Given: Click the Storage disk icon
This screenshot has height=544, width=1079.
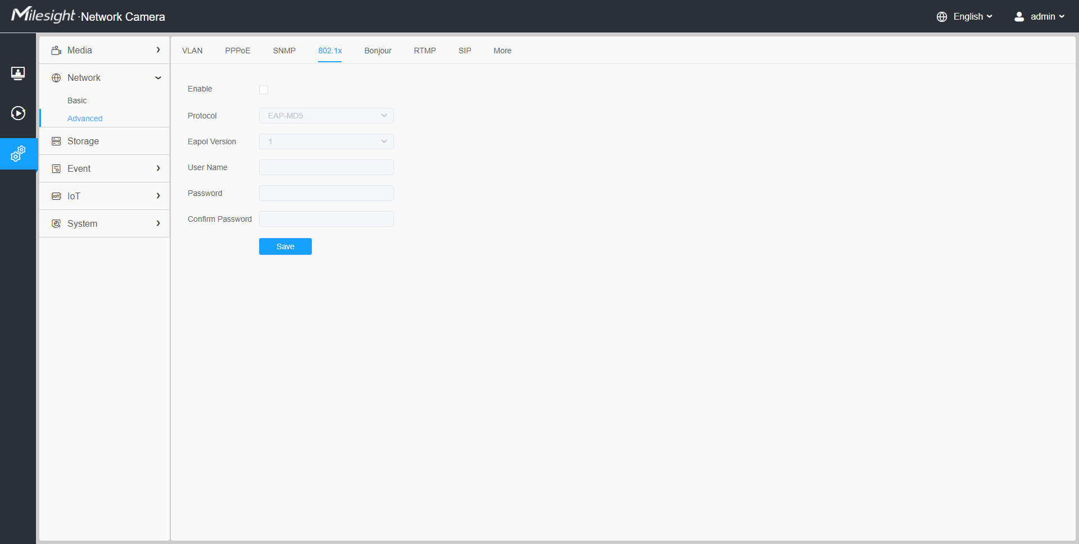Looking at the screenshot, I should click(56, 141).
